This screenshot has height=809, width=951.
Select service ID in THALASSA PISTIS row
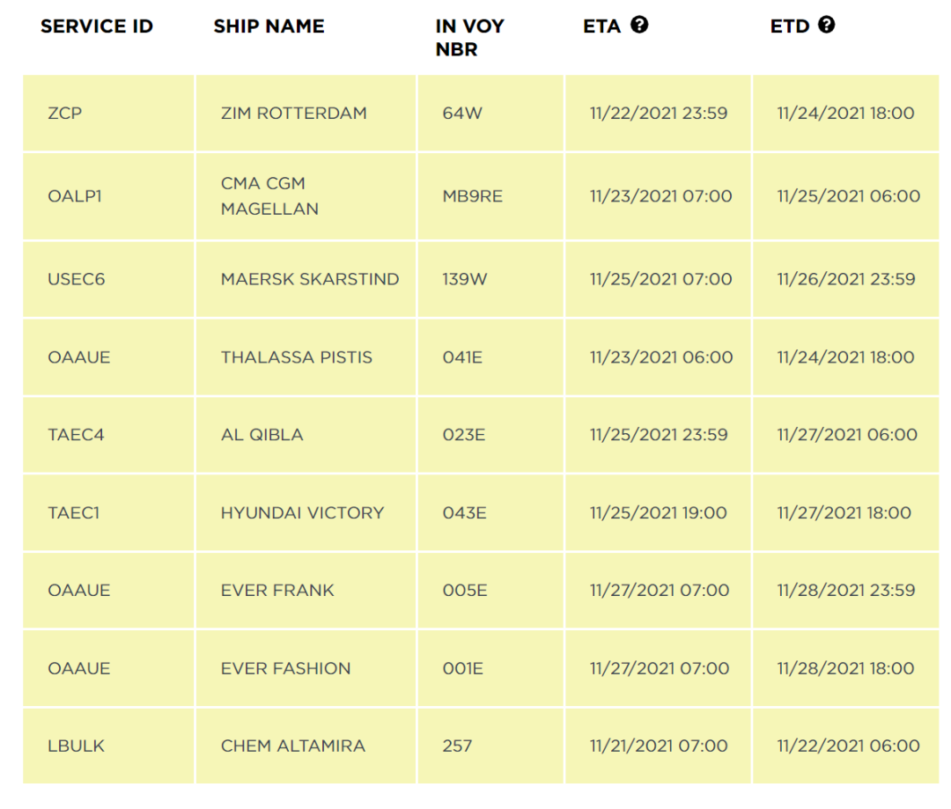[79, 357]
